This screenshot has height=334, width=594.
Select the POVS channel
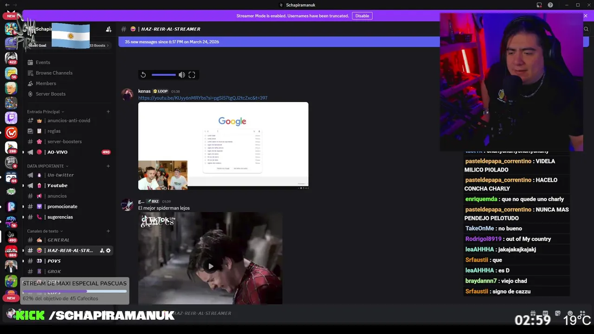(68, 261)
